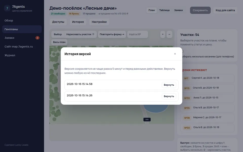243x152 pixels.
Task: Click the Участки: 54 heading
Action: click(x=190, y=35)
